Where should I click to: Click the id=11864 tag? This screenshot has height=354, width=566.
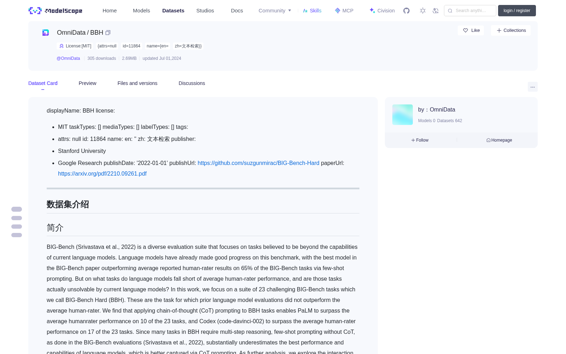point(132,46)
